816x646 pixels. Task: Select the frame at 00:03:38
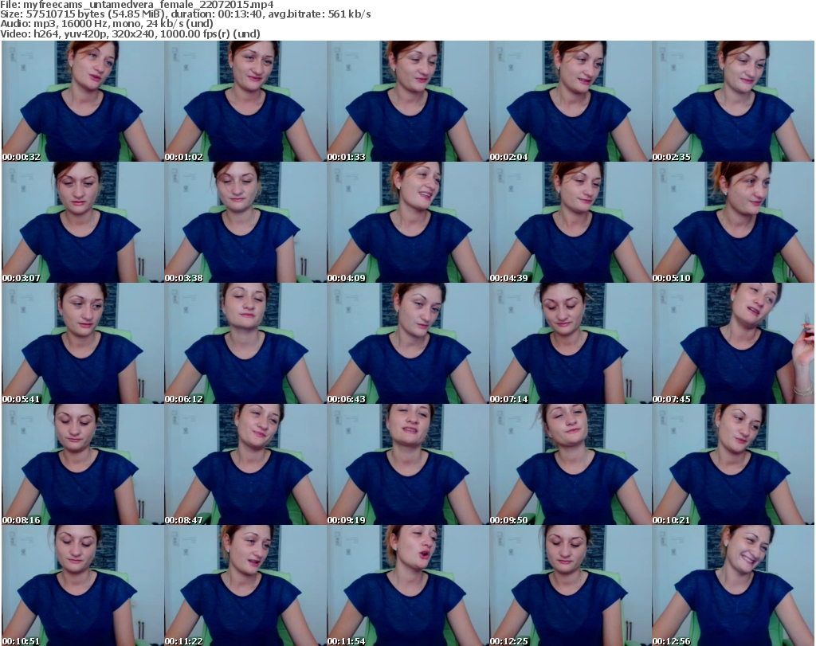(245, 222)
